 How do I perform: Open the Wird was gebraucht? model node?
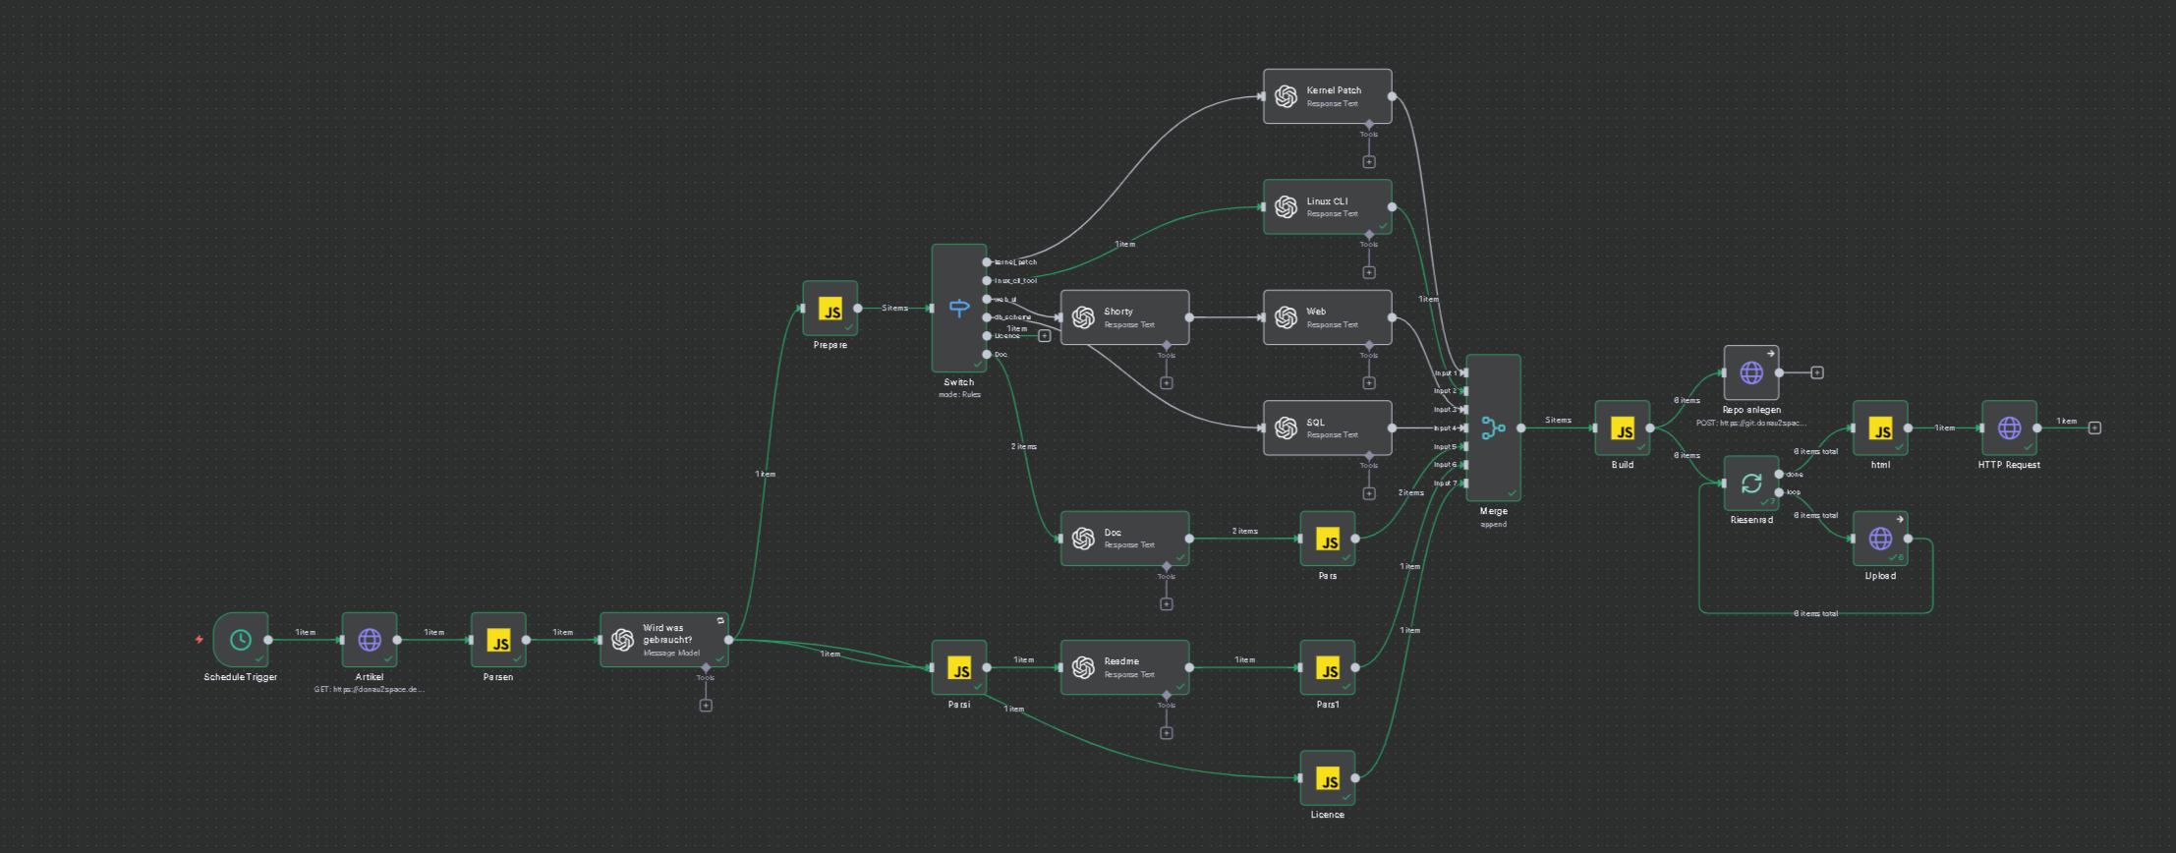(664, 640)
